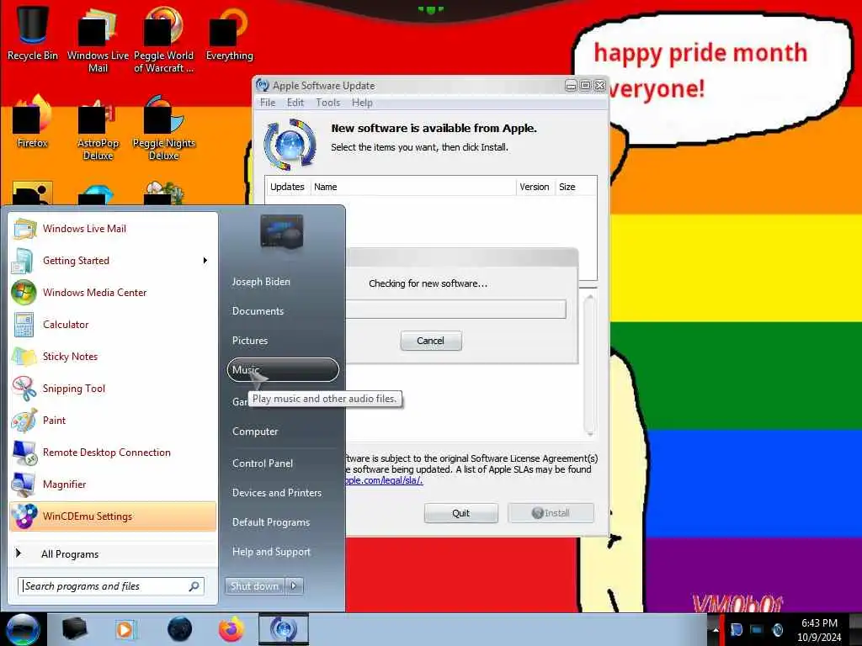This screenshot has width=862, height=646.
Task: Click the checking progress bar
Action: [x=455, y=309]
